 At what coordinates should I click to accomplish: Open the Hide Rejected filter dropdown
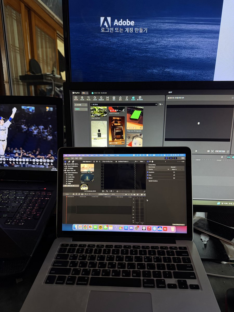(x=87, y=161)
